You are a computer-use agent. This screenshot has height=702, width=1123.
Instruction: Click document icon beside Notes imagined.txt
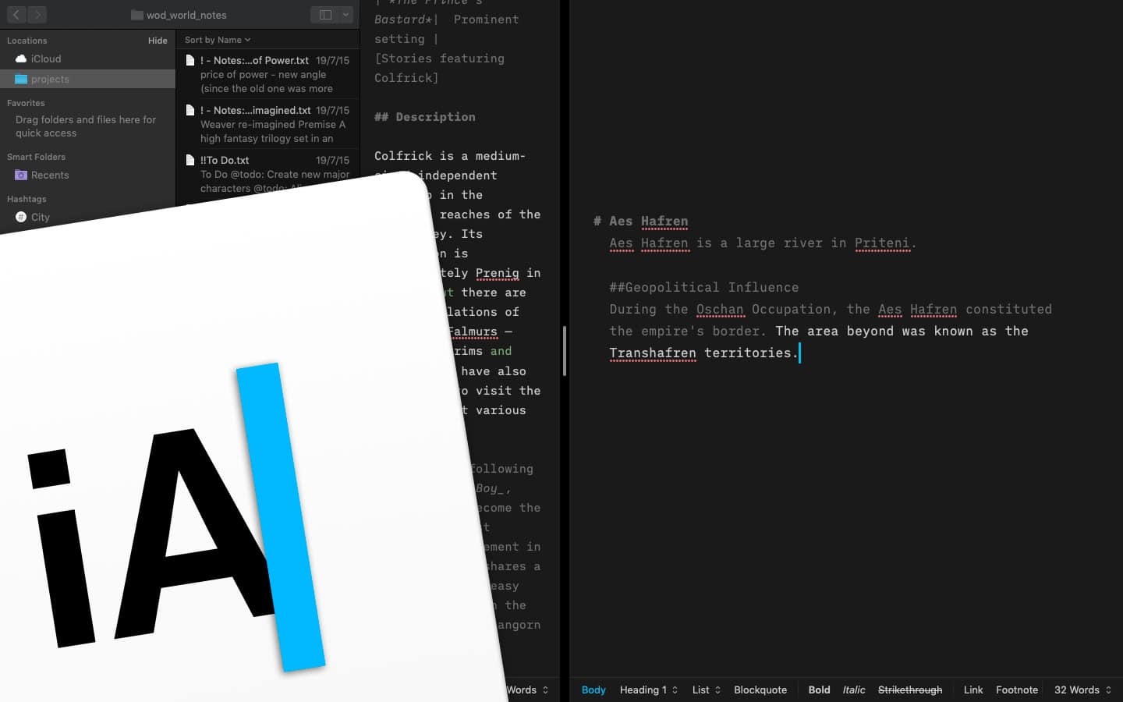(190, 110)
